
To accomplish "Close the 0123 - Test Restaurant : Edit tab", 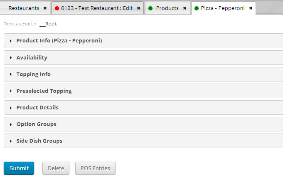I will [138, 8].
